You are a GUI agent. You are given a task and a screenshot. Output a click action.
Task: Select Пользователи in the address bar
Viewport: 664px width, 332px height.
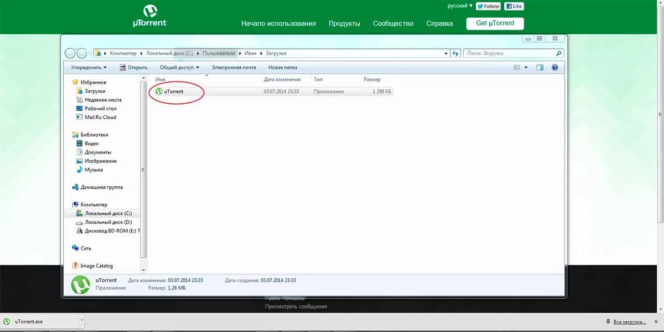point(218,53)
